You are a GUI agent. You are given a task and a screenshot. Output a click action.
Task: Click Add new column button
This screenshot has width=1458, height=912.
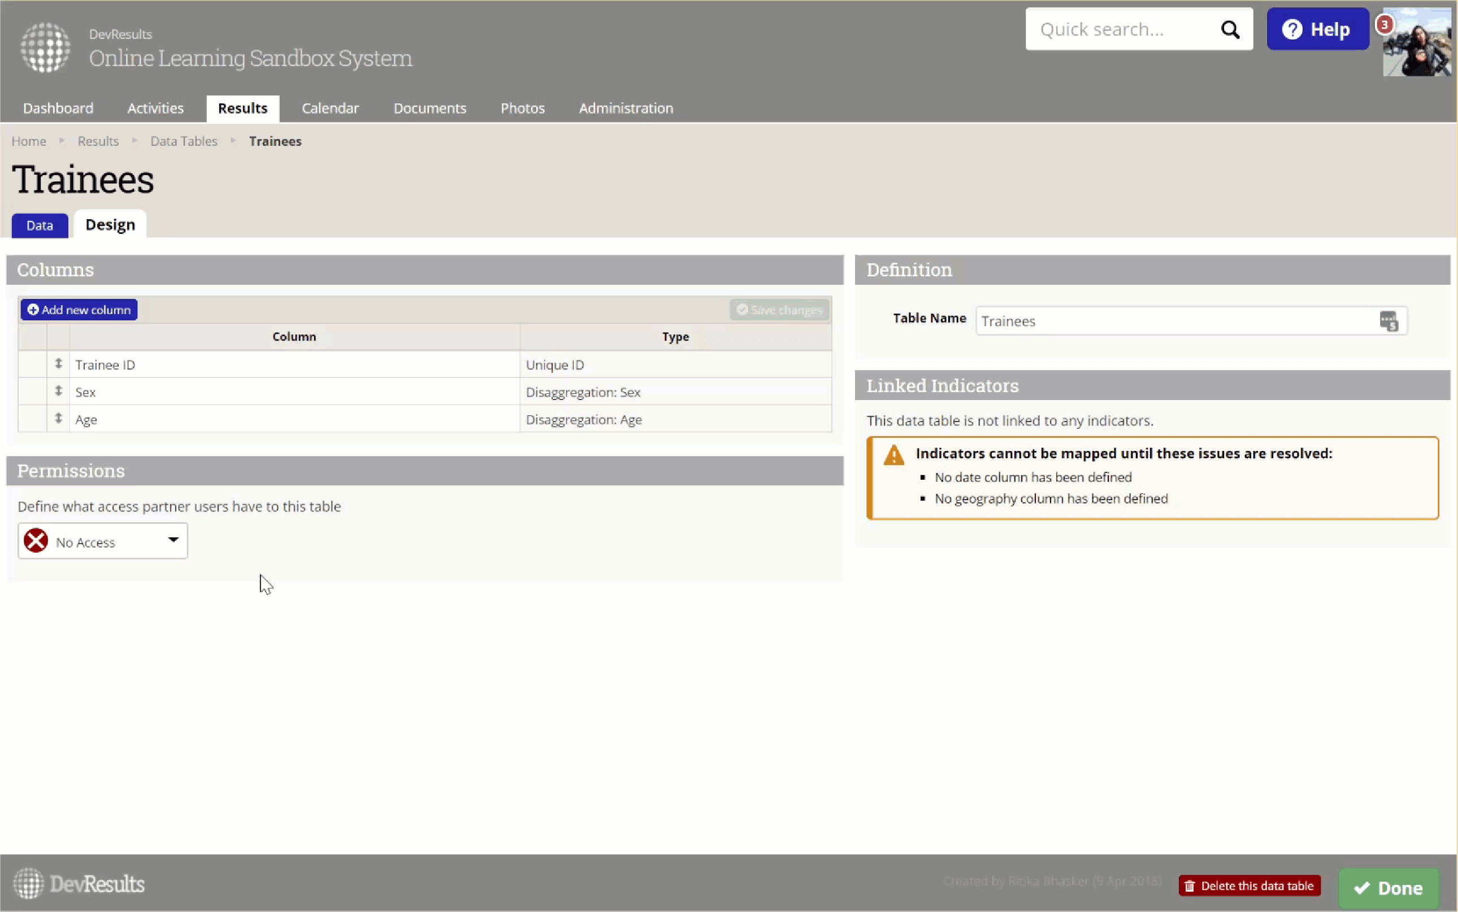pyautogui.click(x=79, y=310)
